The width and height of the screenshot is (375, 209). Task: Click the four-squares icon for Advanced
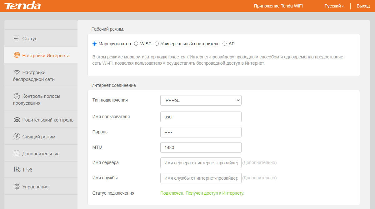(17, 153)
